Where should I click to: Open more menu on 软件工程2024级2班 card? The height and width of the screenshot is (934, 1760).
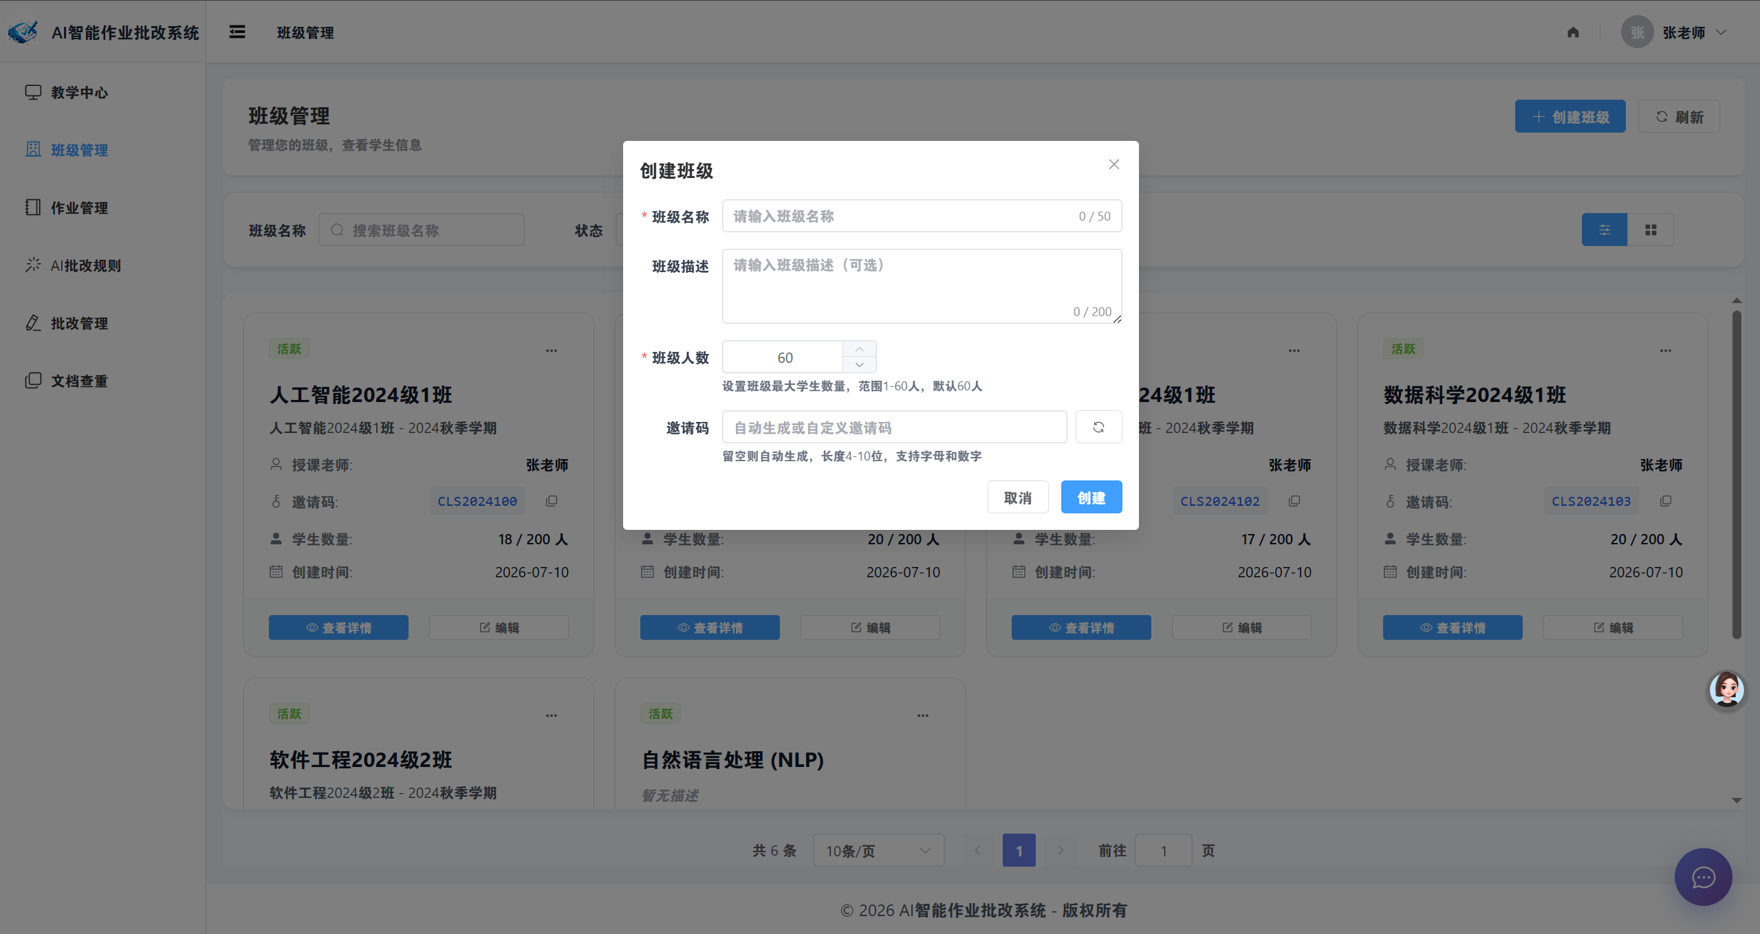point(552,715)
